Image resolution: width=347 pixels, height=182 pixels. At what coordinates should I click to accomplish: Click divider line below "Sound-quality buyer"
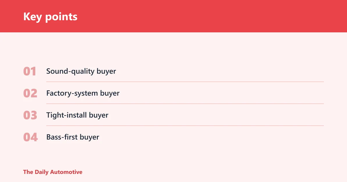click(185, 82)
